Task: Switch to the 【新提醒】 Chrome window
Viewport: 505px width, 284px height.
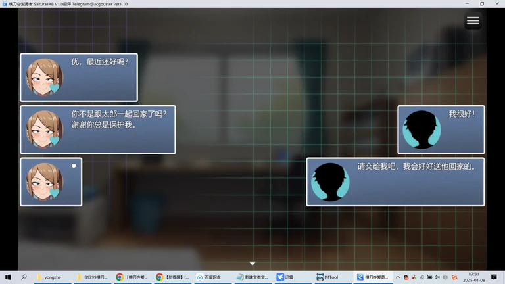Action: [x=172, y=277]
